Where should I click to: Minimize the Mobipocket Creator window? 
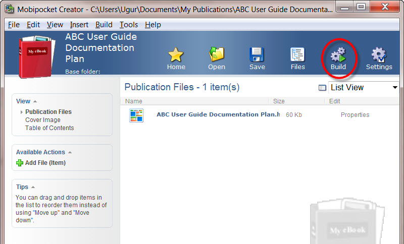point(344,7)
